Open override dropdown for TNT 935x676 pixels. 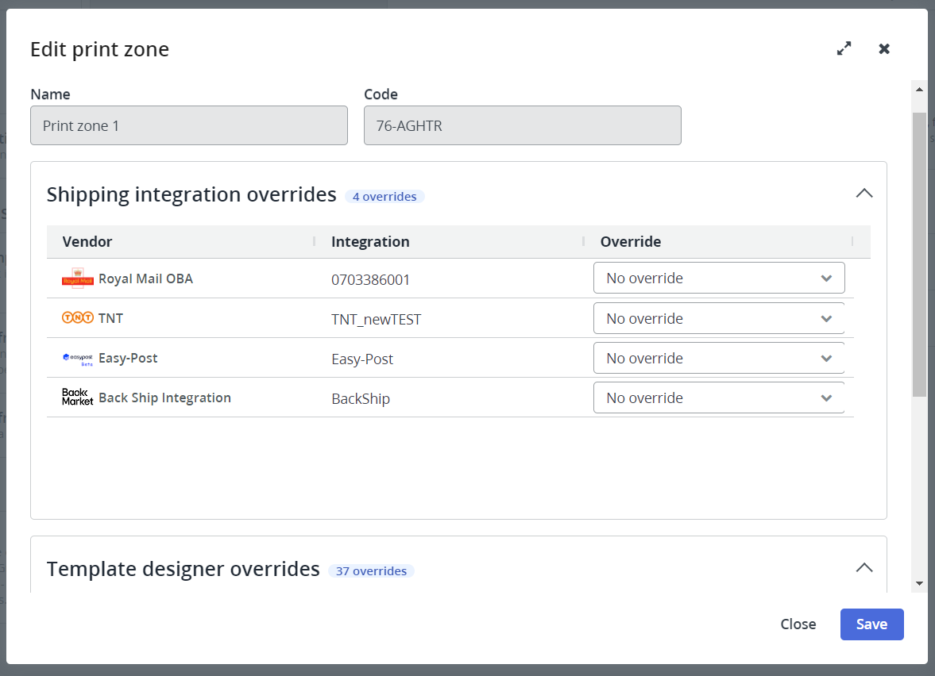tap(718, 318)
